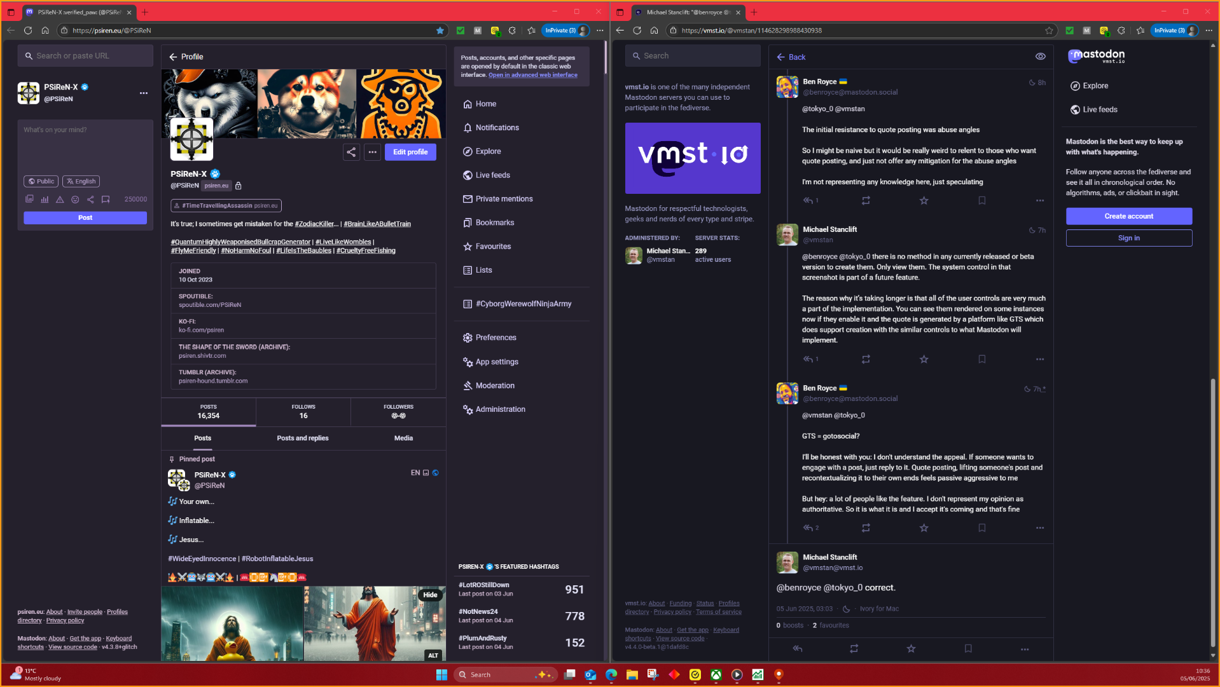Screen dimensions: 1220x687
Task: Open Moderation in the navigation menu
Action: [489, 386]
